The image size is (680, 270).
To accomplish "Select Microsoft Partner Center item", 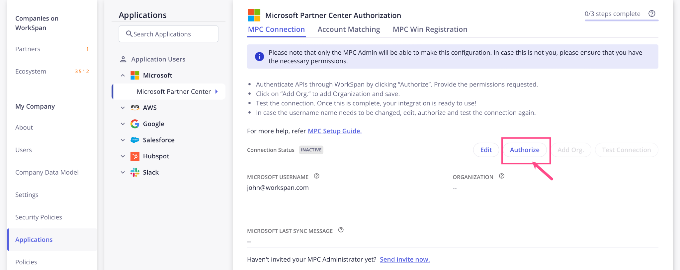I will point(169,92).
